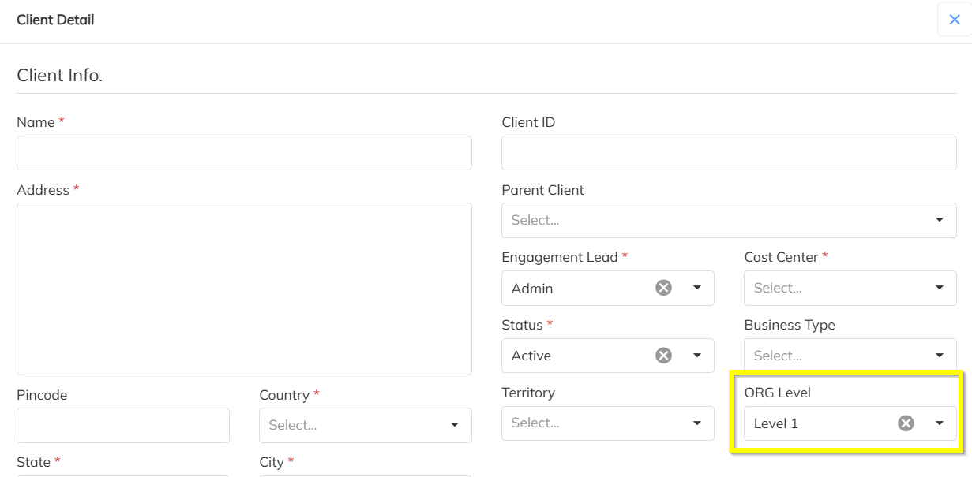Click the Cost Center arrow icon
The height and width of the screenshot is (477, 972).
click(940, 288)
